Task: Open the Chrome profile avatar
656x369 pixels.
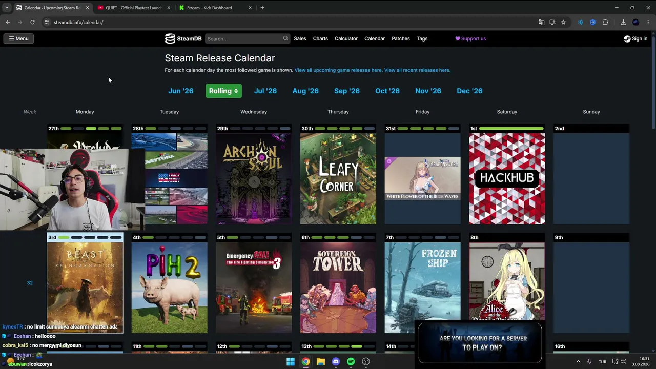Action: (x=636, y=22)
